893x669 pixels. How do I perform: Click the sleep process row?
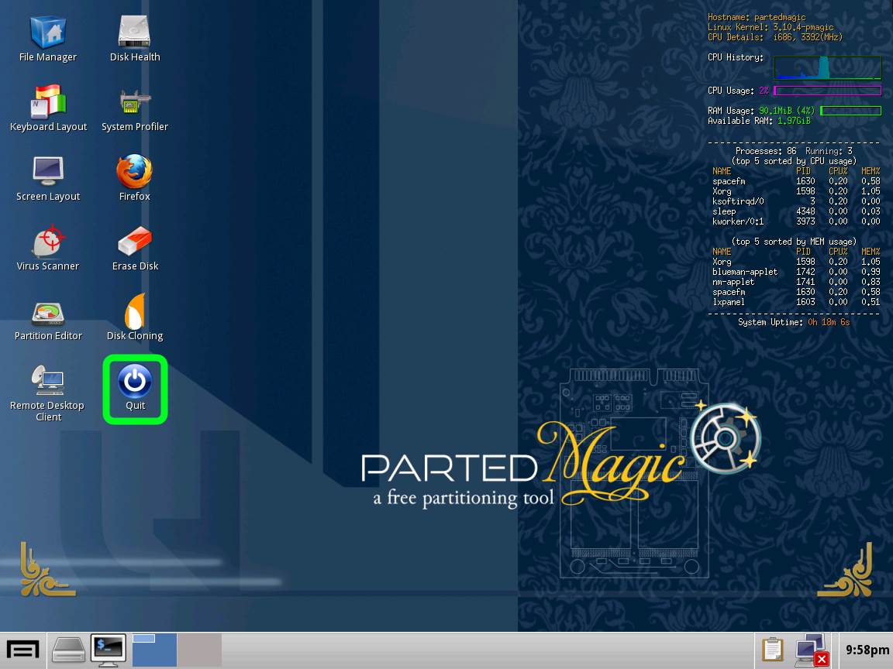point(795,211)
